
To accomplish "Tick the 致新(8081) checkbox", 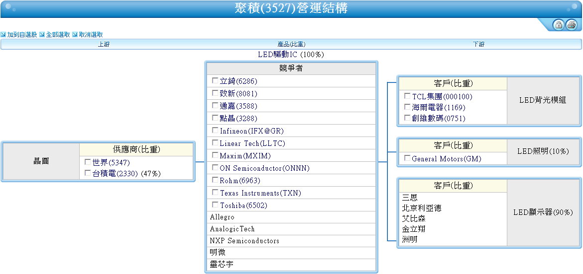I will tap(215, 93).
